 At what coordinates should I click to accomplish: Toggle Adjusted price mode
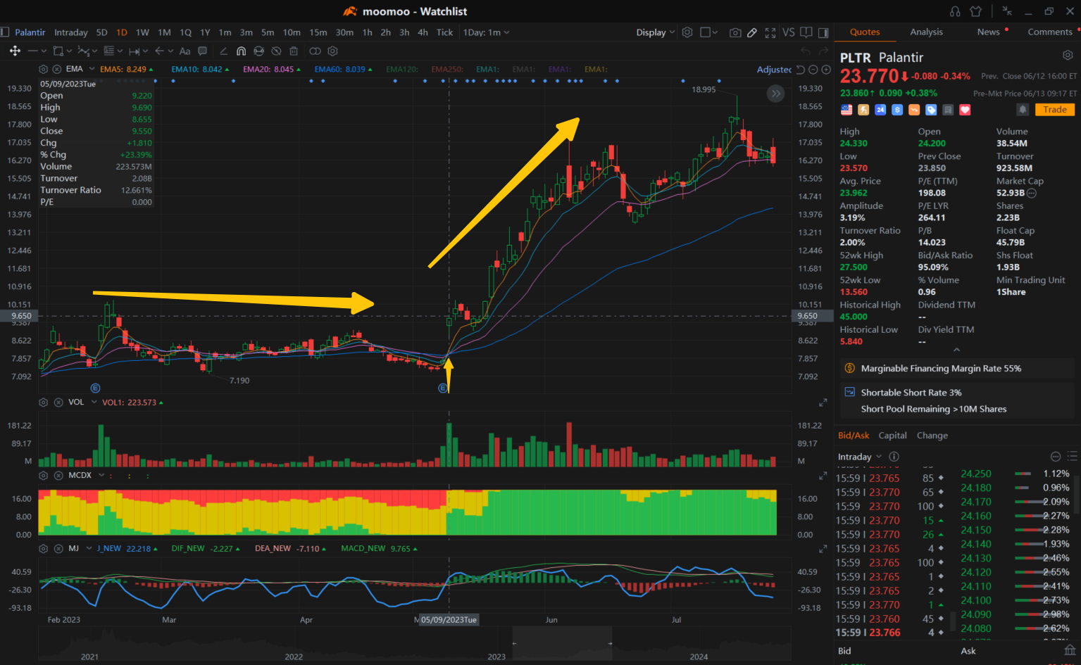pyautogui.click(x=774, y=70)
